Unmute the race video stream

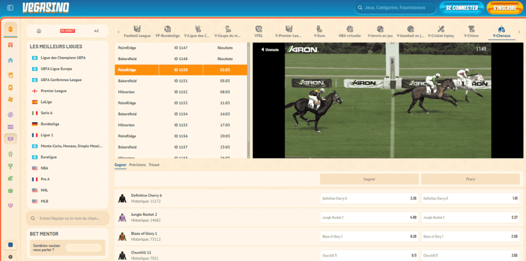[x=270, y=50]
